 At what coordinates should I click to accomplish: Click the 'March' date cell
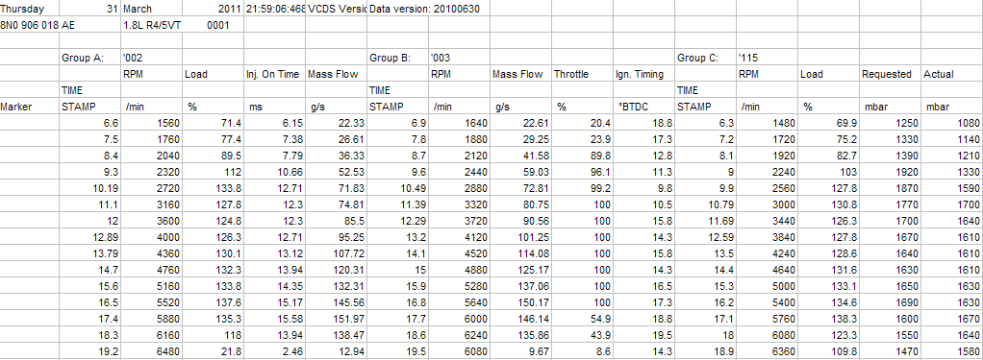pos(152,8)
